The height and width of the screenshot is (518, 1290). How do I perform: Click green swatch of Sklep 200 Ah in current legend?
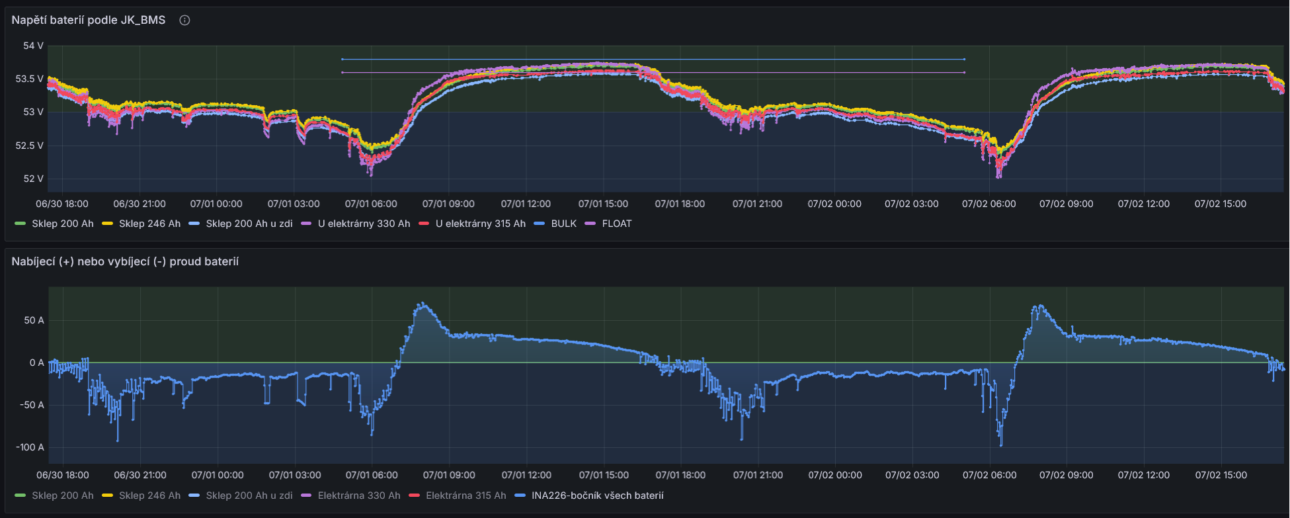click(20, 496)
